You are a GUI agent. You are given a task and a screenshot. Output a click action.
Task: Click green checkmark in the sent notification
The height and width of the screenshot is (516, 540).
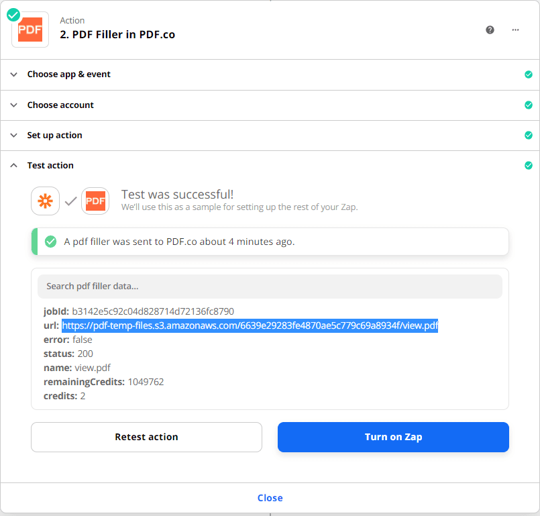coord(50,242)
